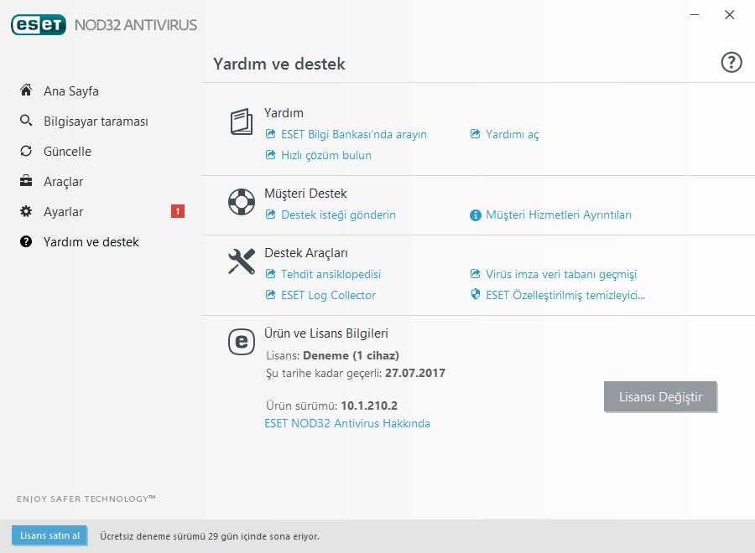Viewport: 755px width, 553px height.
Task: Click the question icon beside Yardım ve destek
Action: [x=26, y=241]
